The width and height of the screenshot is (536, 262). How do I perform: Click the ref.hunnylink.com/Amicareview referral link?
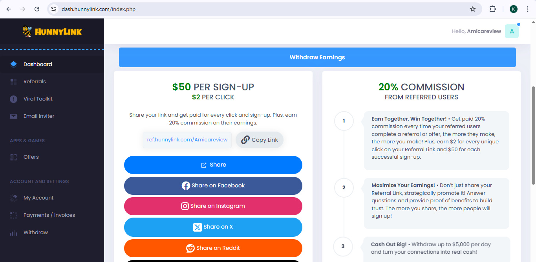187,140
